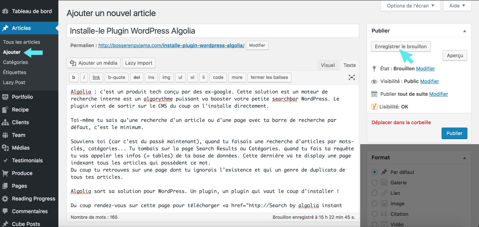Screen dimensions: 479x227
Task: Click the Aperçu preview button
Action: (x=455, y=56)
